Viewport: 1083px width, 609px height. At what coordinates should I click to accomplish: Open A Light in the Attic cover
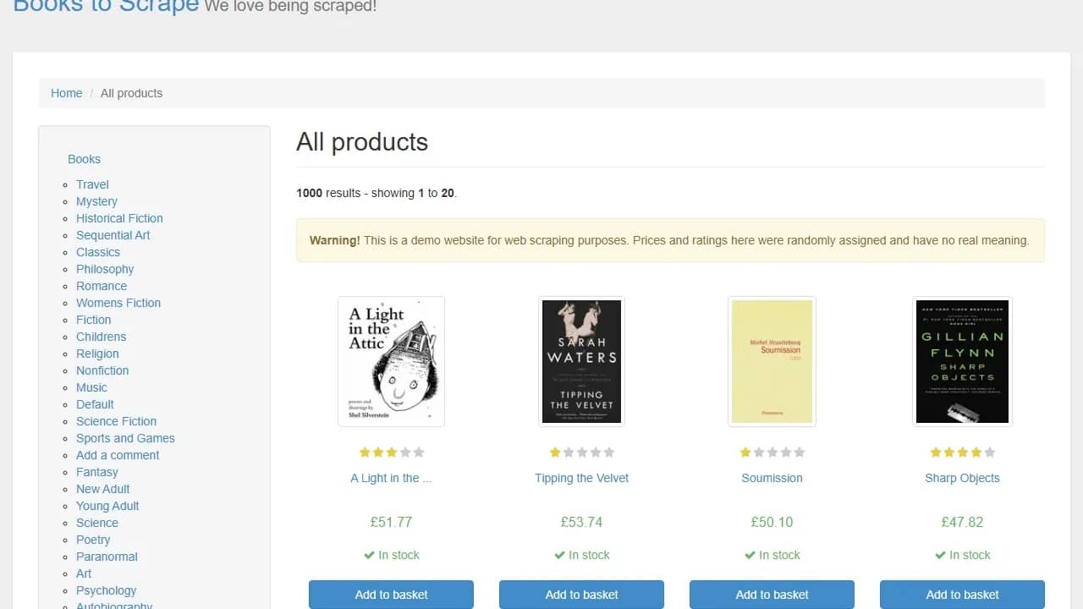391,361
